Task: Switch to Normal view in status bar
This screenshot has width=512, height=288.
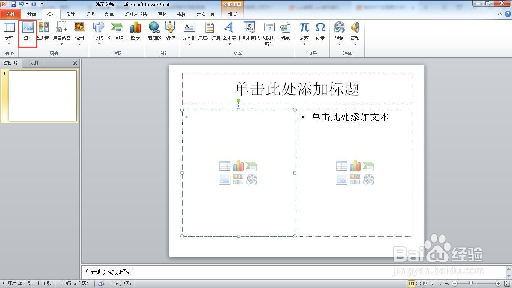Action: coord(411,283)
